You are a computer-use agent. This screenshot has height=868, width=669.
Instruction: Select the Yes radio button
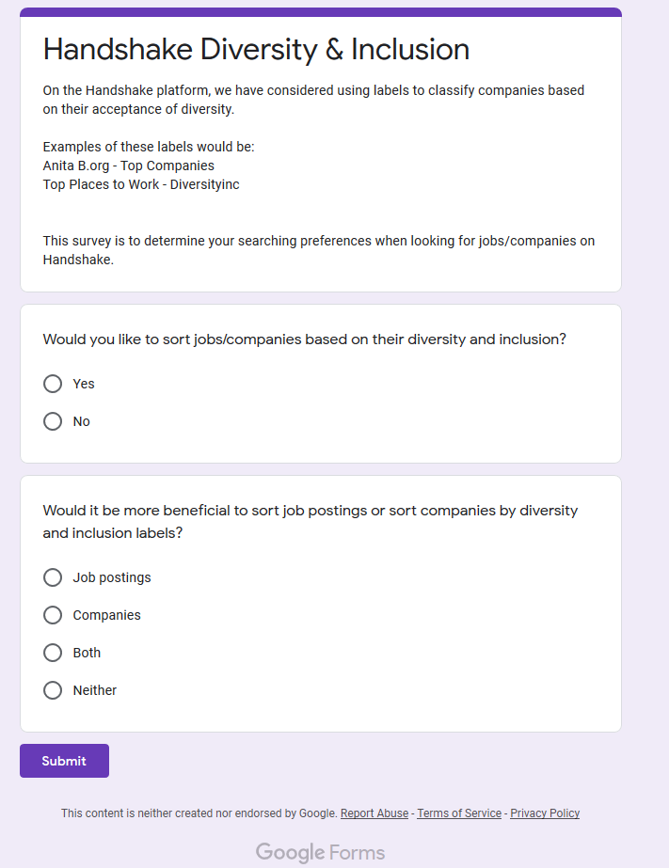pyautogui.click(x=53, y=384)
